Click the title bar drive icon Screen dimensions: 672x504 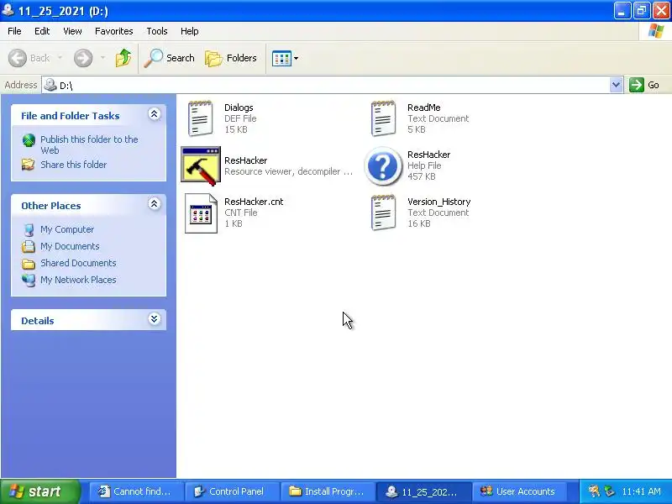(8, 9)
